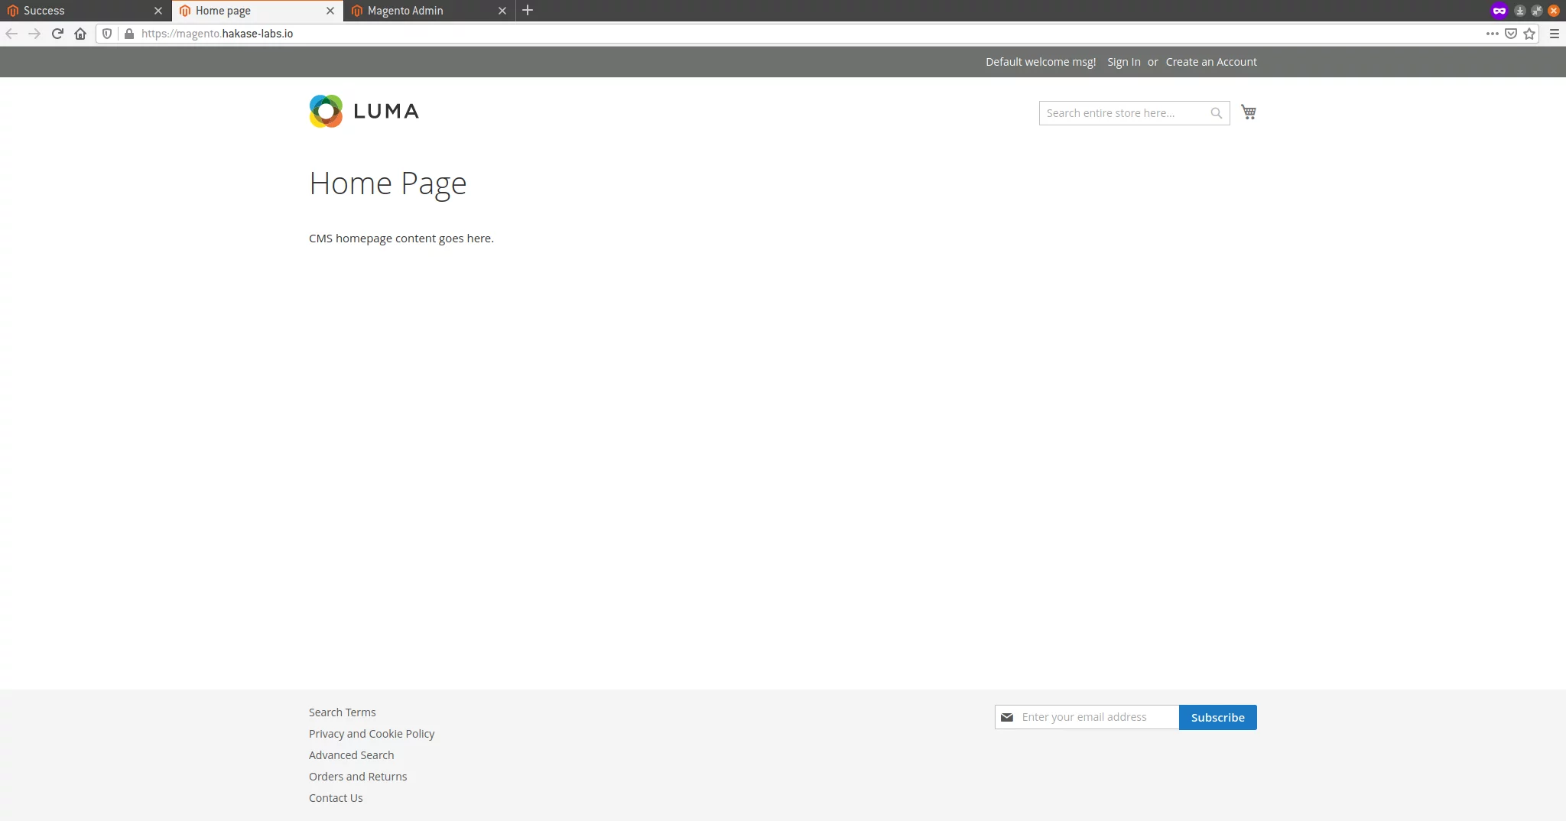
Task: Close the browser window
Action: point(1554,11)
